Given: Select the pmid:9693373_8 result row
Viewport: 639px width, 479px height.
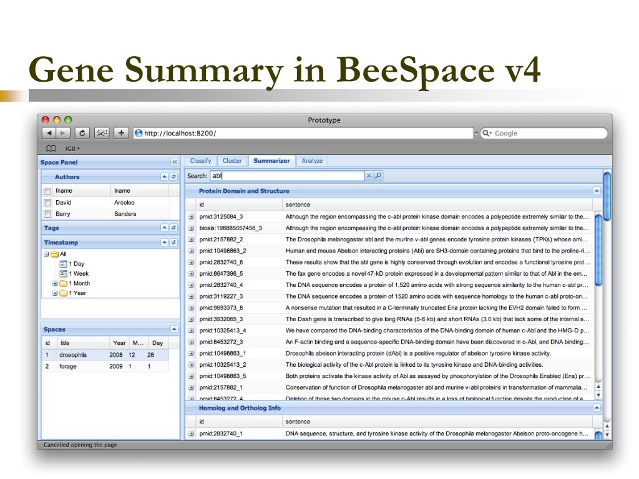Looking at the screenshot, I should 390,308.
